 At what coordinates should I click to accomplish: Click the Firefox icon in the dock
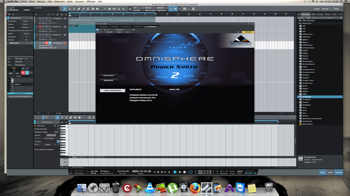coord(195,188)
